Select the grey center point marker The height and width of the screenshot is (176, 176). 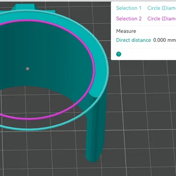click(28, 69)
